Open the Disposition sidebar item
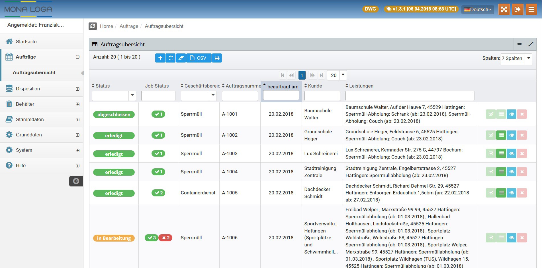 tap(42, 89)
